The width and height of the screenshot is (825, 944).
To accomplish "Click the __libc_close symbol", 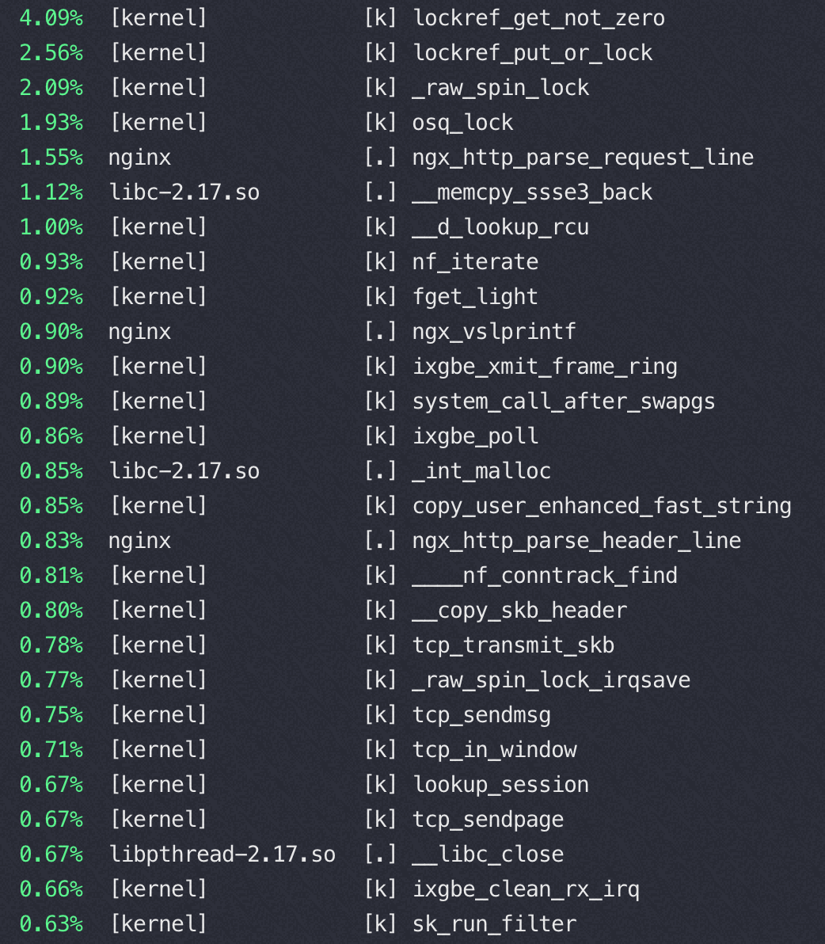I will [488, 855].
